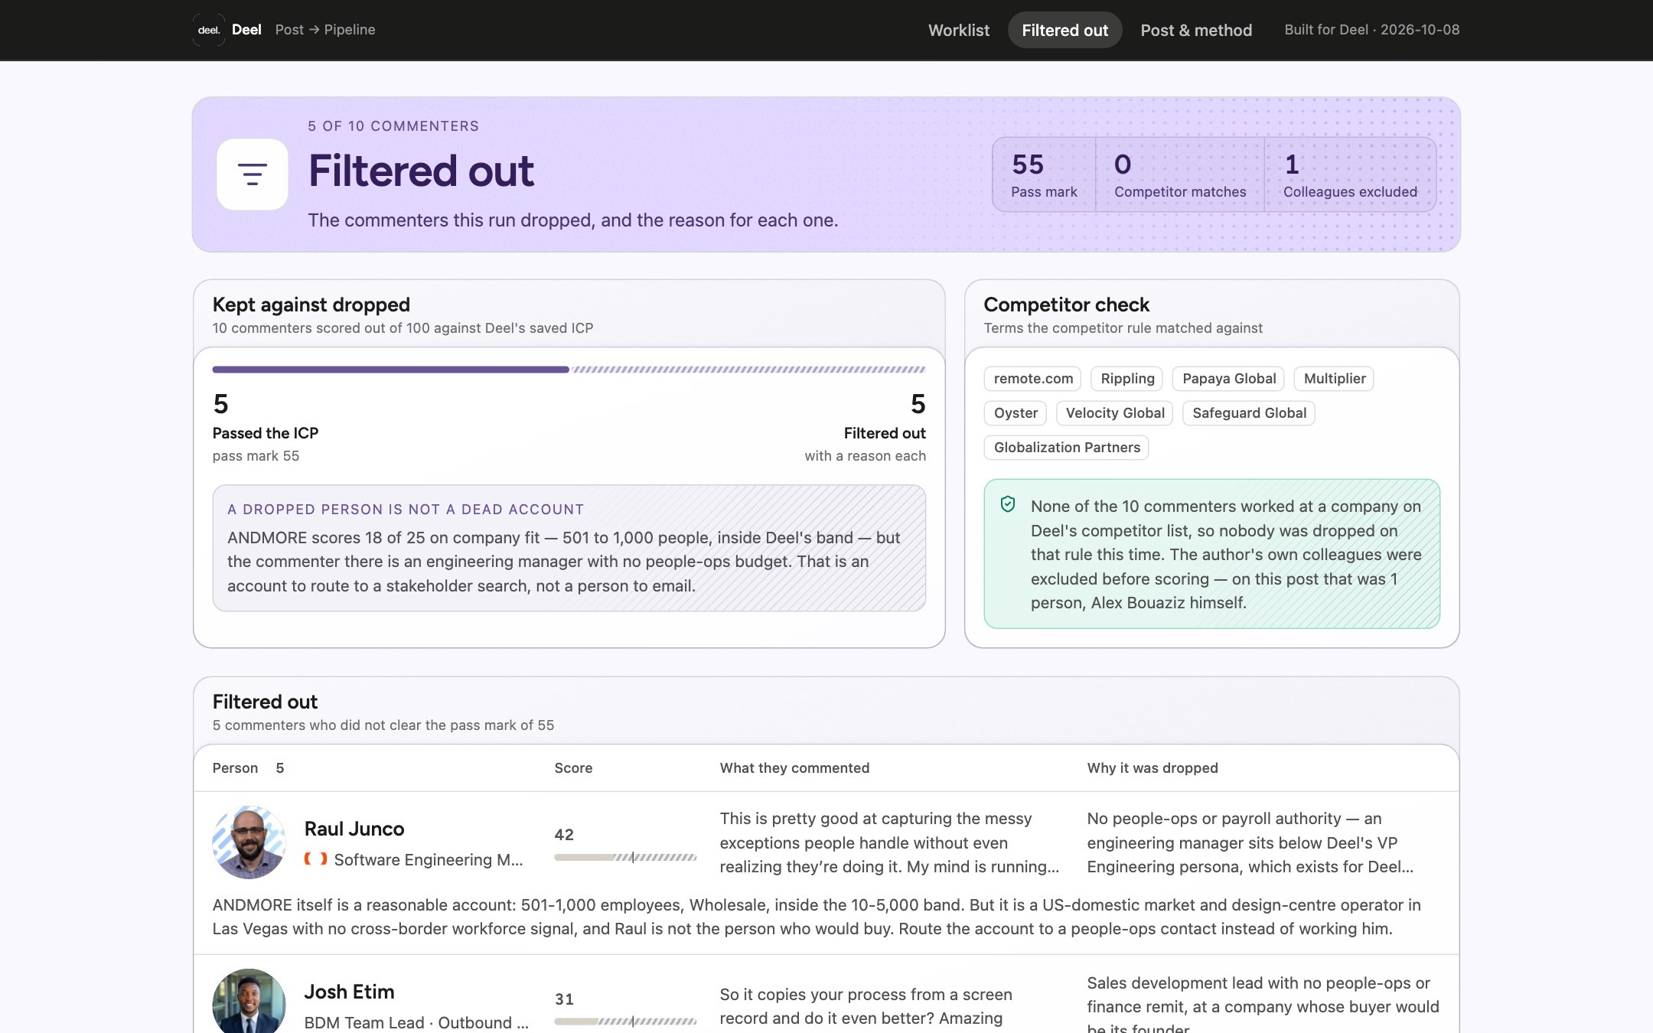Click the Raul Junco name
Screen dimensions: 1653x1033
click(x=354, y=829)
